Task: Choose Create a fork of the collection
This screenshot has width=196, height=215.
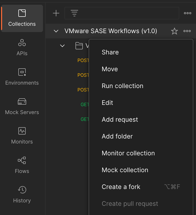Action: tap(121, 187)
